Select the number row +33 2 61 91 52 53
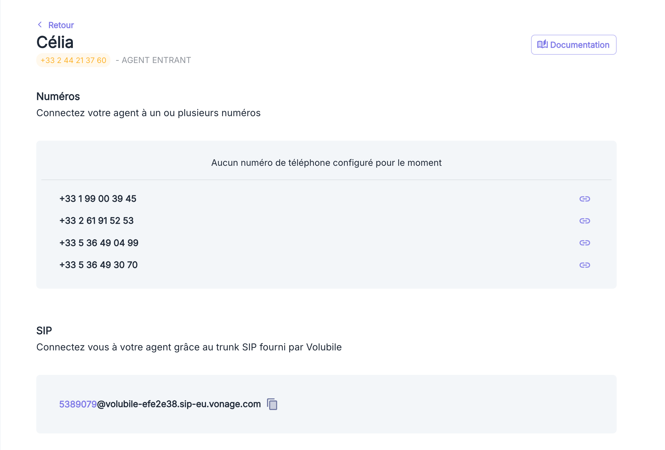 pyautogui.click(x=96, y=221)
